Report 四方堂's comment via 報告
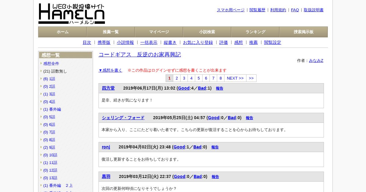This screenshot has height=192, width=366. coord(220,88)
